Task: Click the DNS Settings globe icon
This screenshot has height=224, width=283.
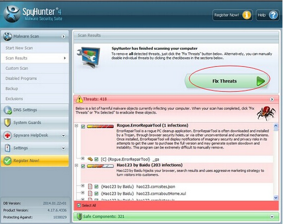Action: click(x=7, y=110)
